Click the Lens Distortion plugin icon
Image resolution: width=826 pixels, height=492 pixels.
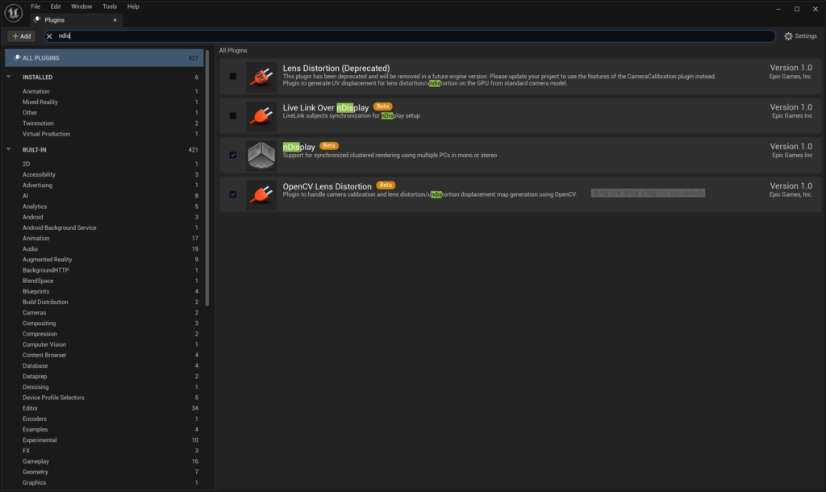click(261, 77)
